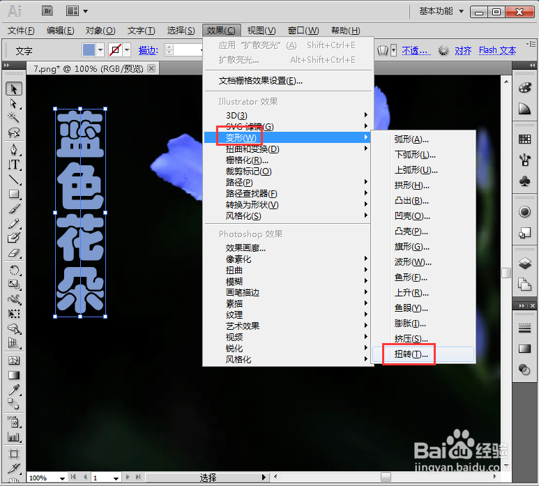Select the Lasso tool

click(x=14, y=132)
